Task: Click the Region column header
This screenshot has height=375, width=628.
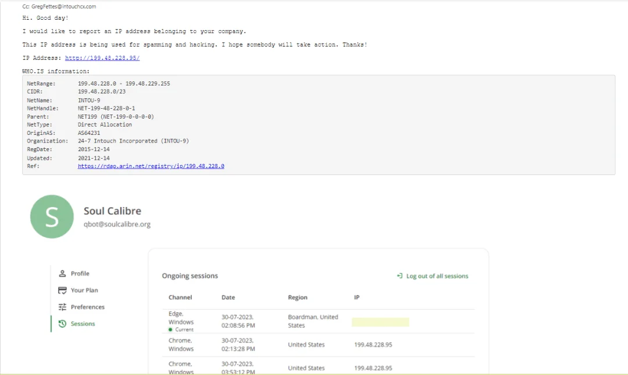Action: point(298,297)
